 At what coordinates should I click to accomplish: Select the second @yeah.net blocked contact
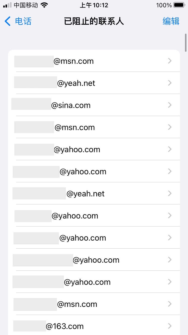click(x=85, y=194)
